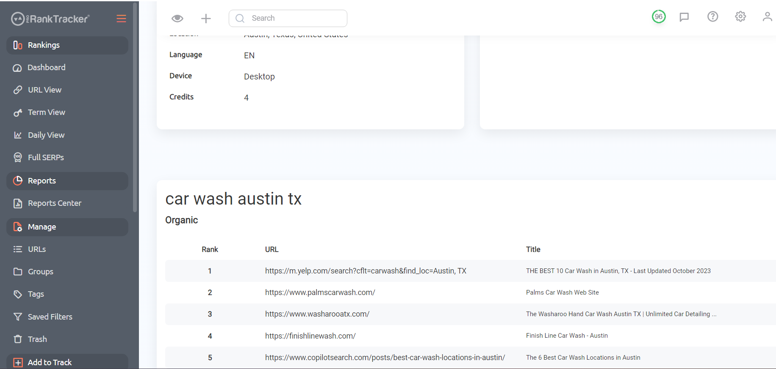Click the Reports Center document icon
The width and height of the screenshot is (776, 369).
coord(18,203)
